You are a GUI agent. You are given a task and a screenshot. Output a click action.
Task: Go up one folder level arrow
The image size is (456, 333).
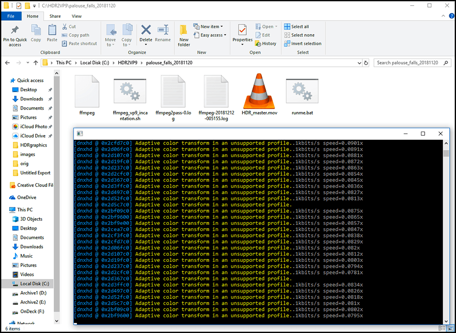(x=36, y=62)
